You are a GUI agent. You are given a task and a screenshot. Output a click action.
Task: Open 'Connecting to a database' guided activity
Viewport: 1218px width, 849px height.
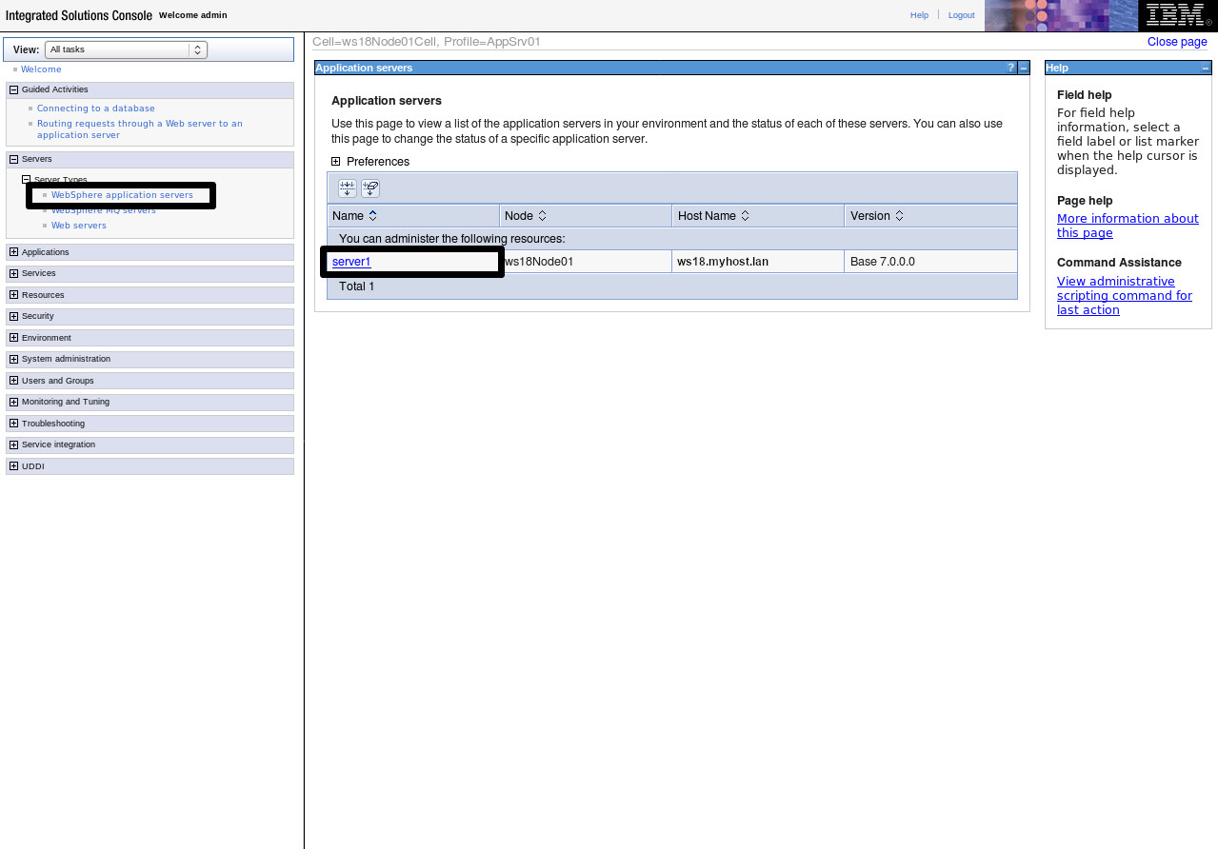(95, 109)
